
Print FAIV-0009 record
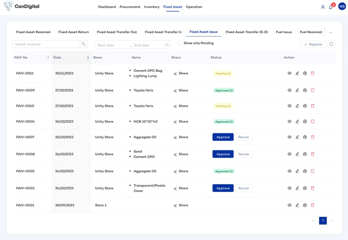305,90
